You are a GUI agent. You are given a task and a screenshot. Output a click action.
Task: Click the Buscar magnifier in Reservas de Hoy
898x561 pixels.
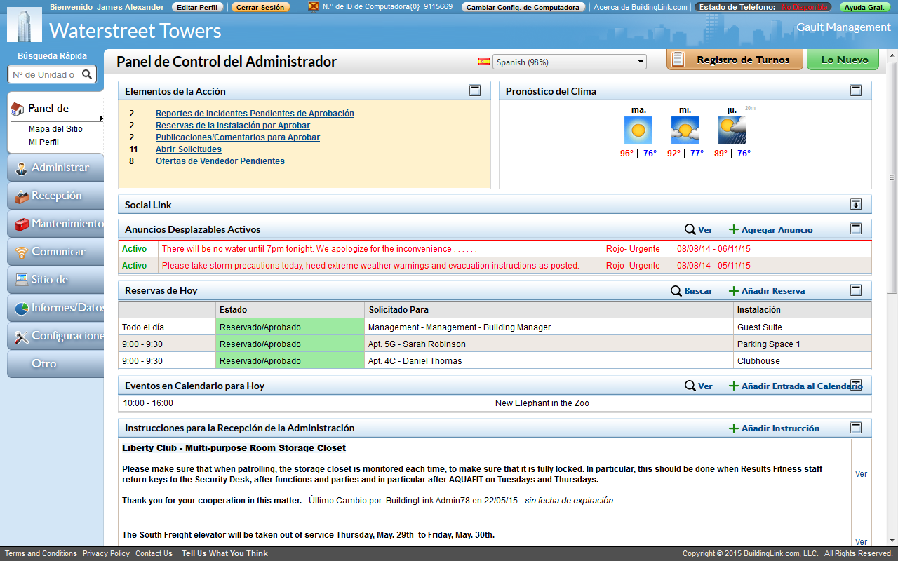675,290
